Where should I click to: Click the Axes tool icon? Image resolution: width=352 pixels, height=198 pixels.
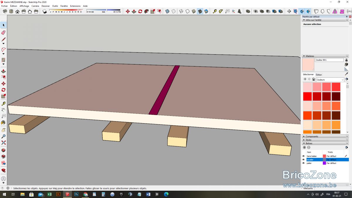tap(233, 11)
